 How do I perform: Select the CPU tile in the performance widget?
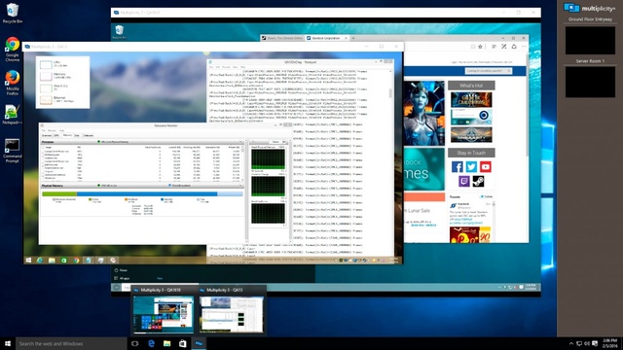(62, 64)
